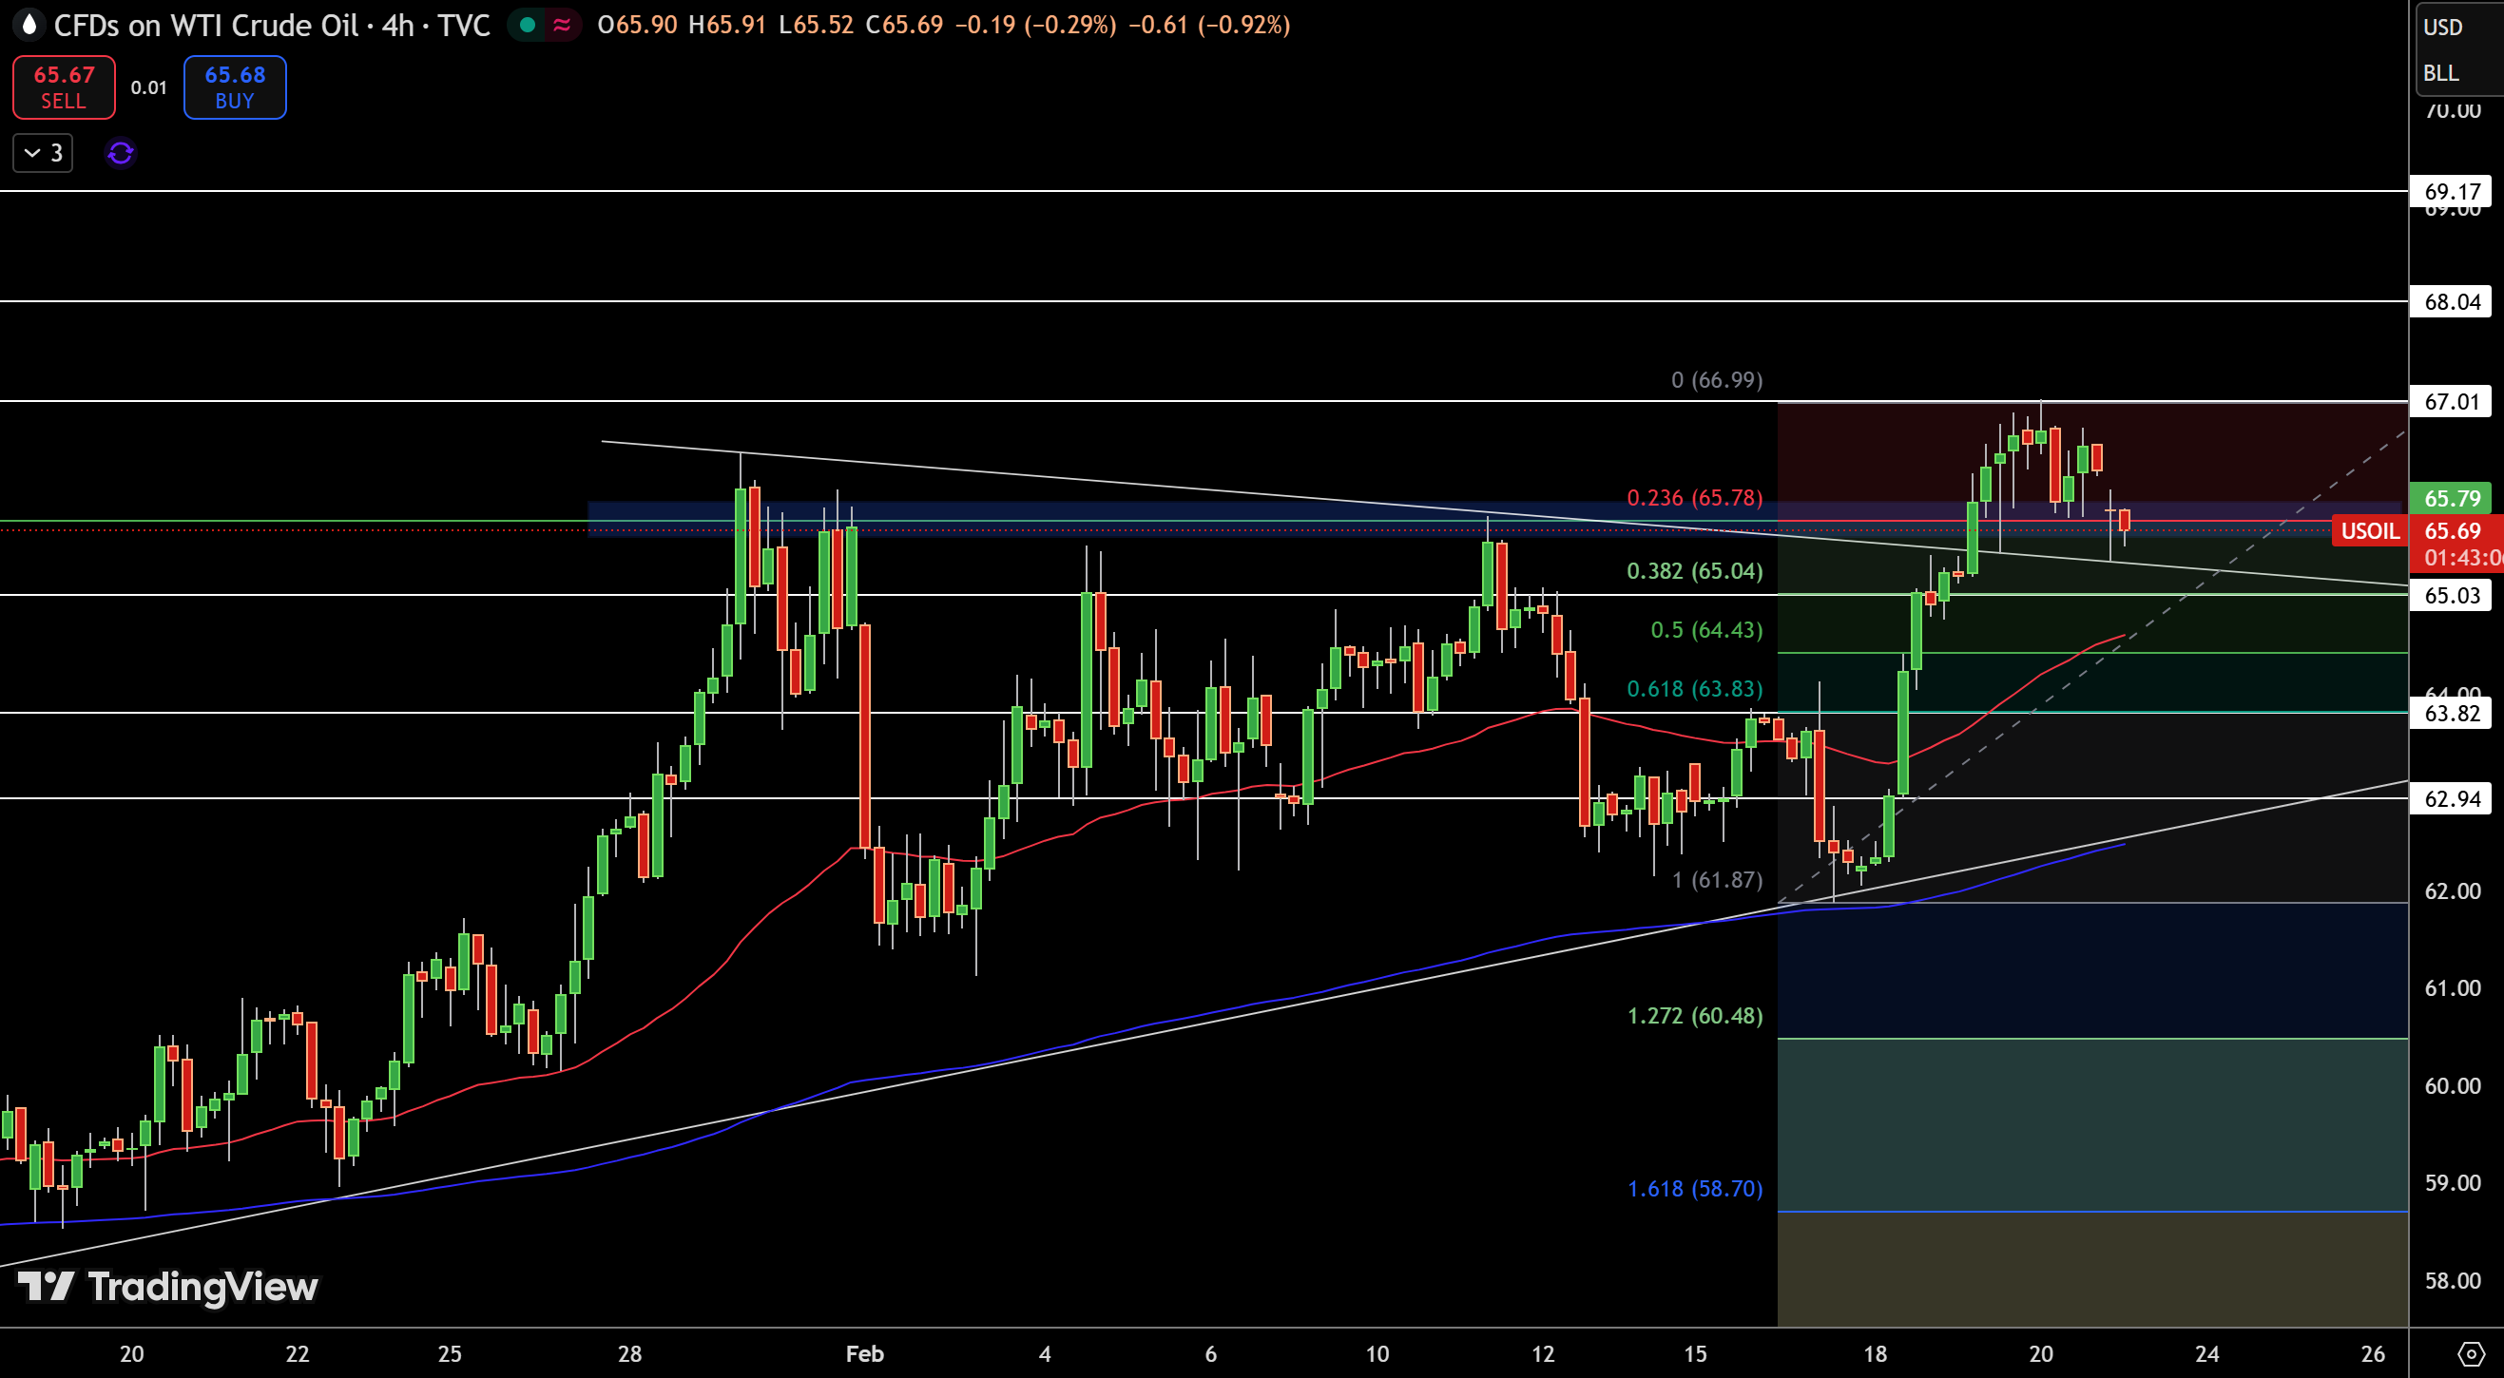This screenshot has height=1378, width=2504.
Task: Select the 69.17 price level label
Action: pos(2452,191)
